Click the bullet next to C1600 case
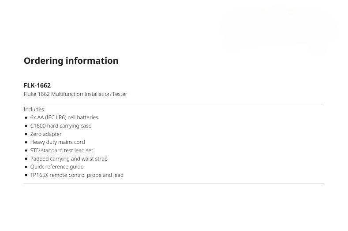The height and width of the screenshot is (231, 348). (x=26, y=126)
